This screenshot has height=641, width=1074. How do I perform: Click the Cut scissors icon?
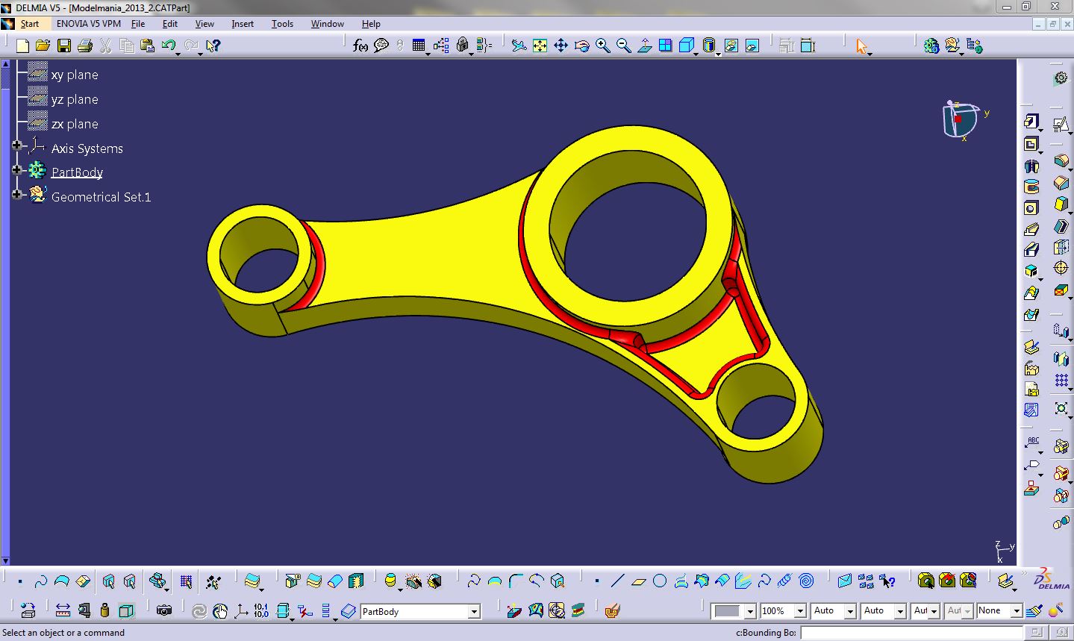105,46
